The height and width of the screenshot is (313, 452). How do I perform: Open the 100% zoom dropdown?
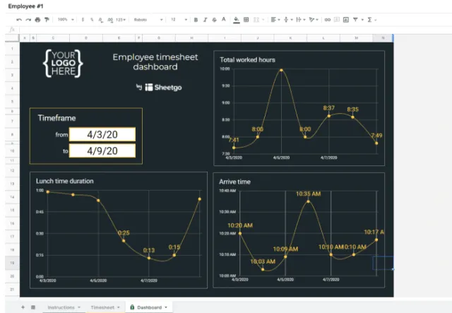(66, 20)
